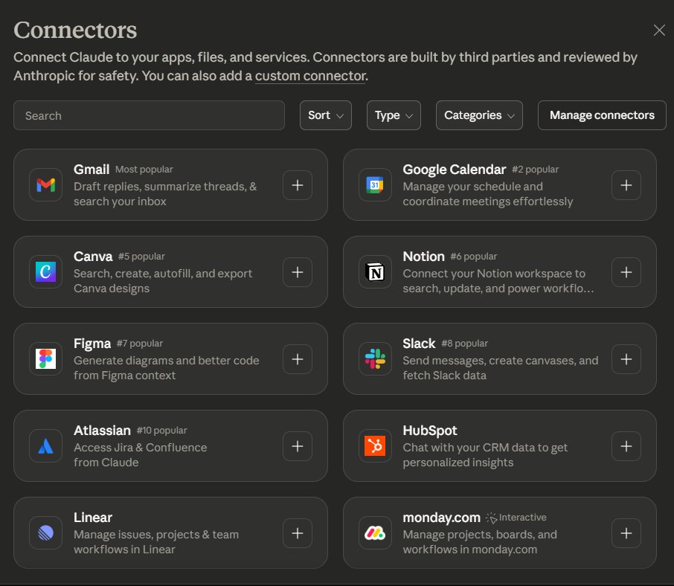Click the monday.com logo icon
The height and width of the screenshot is (586, 674).
tap(375, 533)
